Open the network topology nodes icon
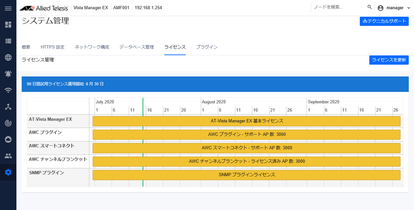The image size is (414, 210). click(x=8, y=107)
